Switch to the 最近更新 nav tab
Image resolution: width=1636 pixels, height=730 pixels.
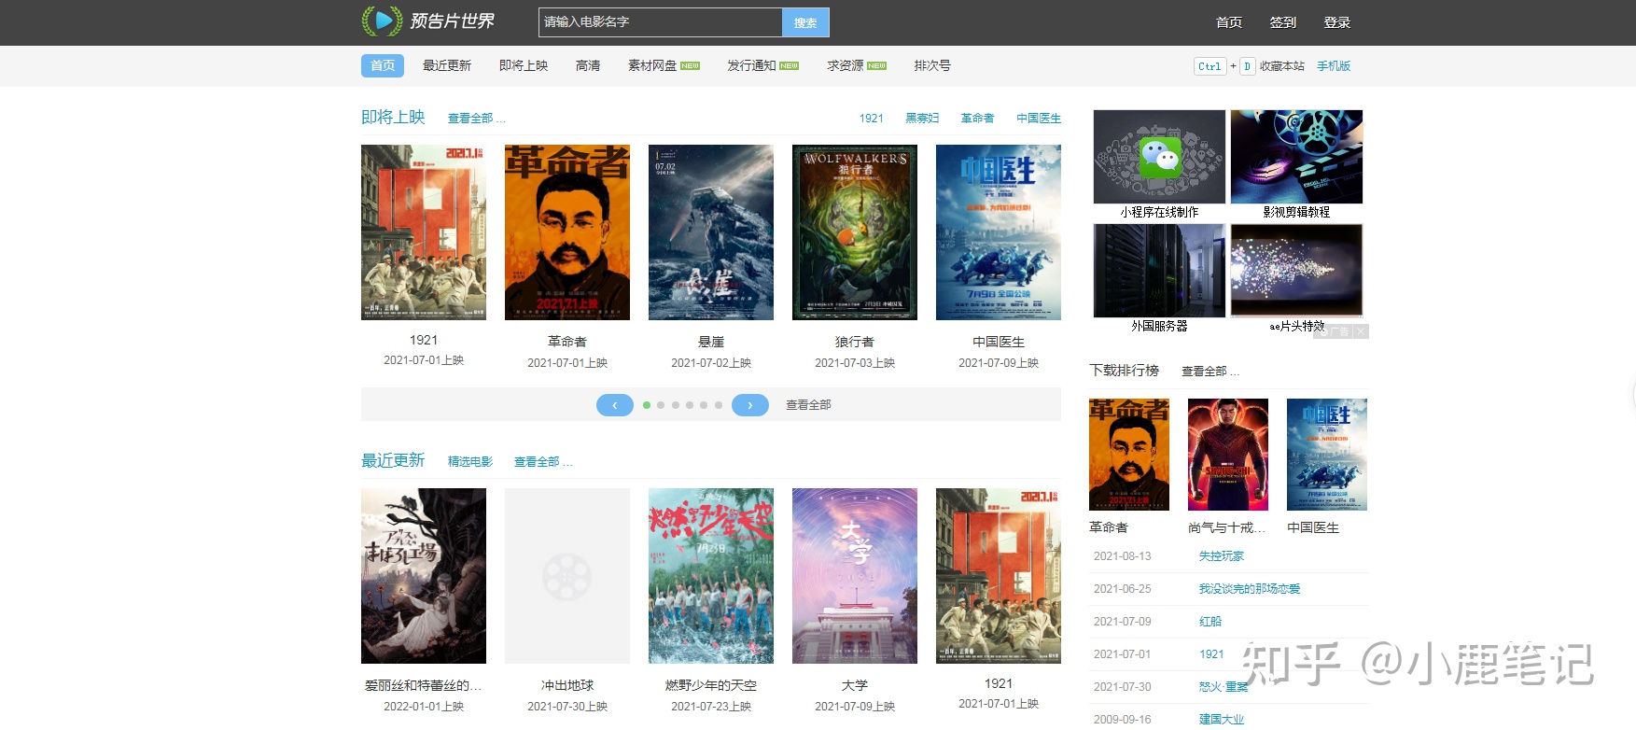tap(447, 65)
